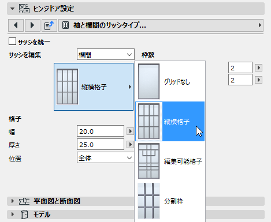Viewport: 271px width, 222px height.
Task: Click the grid icon in page selector
Action: [x=65, y=25]
